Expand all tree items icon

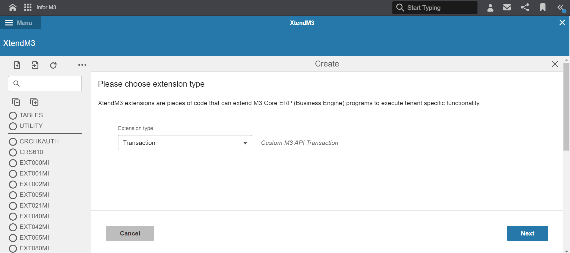point(35,102)
